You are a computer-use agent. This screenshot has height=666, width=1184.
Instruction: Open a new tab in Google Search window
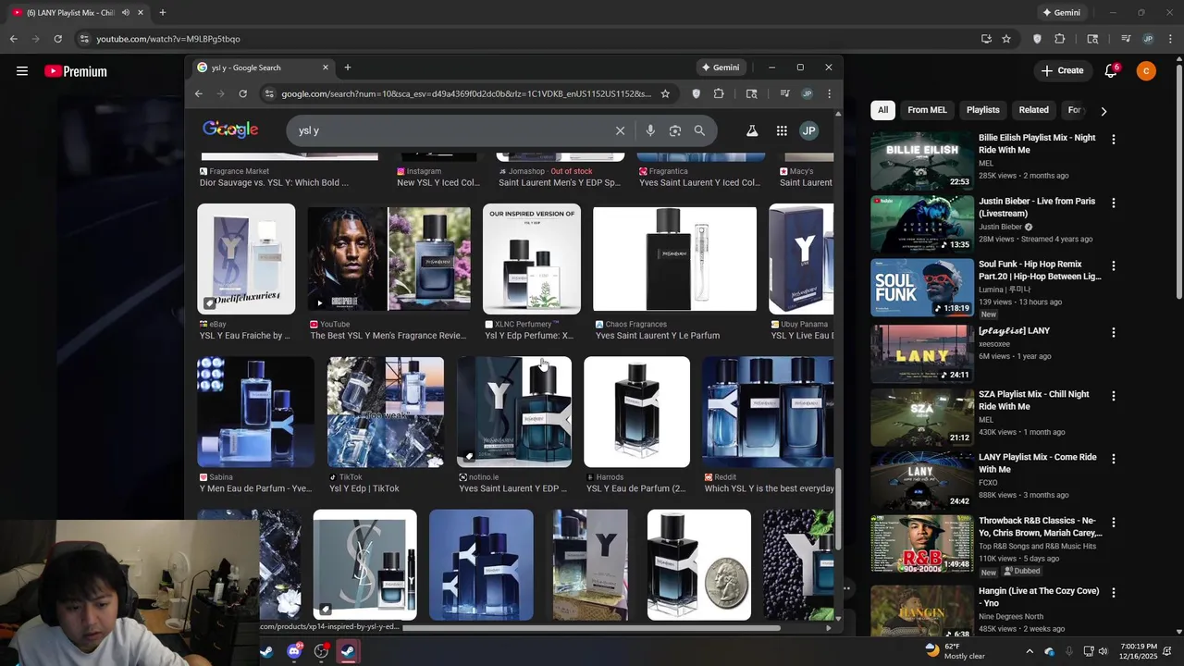(x=348, y=68)
